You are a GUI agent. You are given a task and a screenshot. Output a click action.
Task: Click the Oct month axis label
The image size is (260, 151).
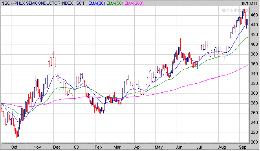pos(14,147)
